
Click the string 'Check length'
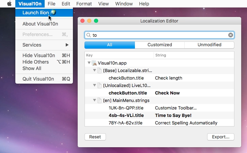pos(169,78)
